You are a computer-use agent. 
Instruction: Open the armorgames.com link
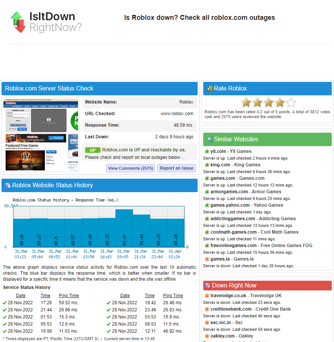click(229, 192)
